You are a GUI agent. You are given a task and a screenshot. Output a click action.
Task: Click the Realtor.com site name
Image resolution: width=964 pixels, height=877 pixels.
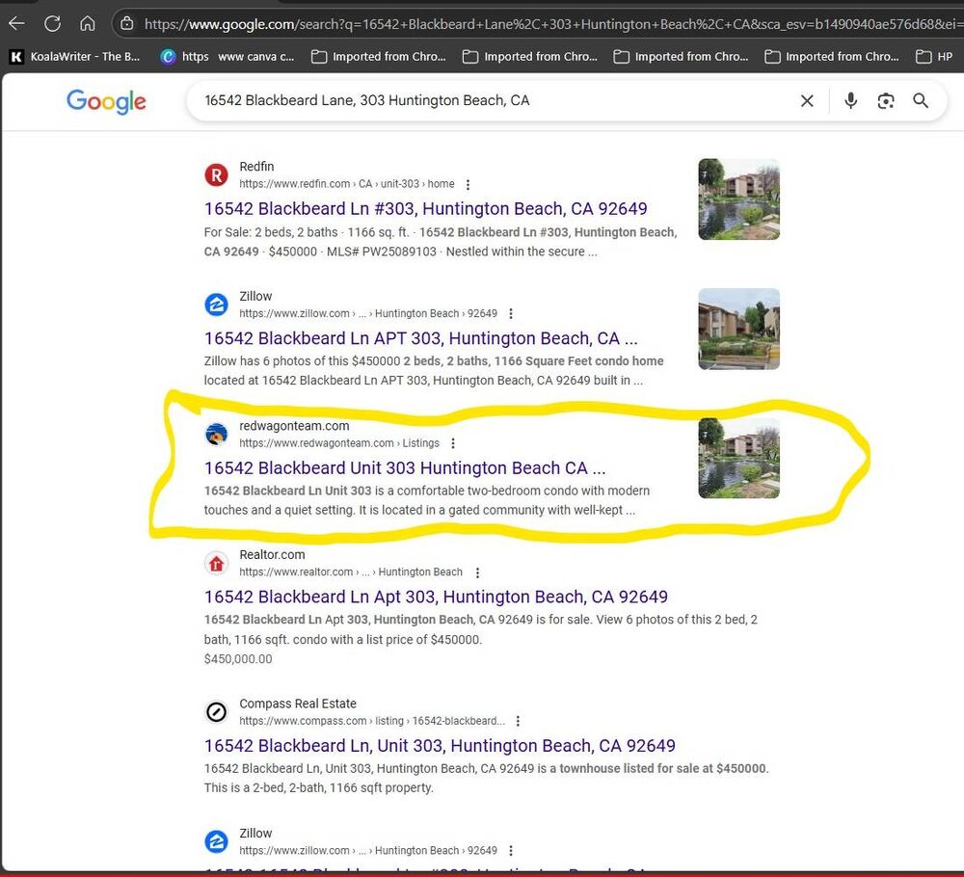(x=272, y=555)
